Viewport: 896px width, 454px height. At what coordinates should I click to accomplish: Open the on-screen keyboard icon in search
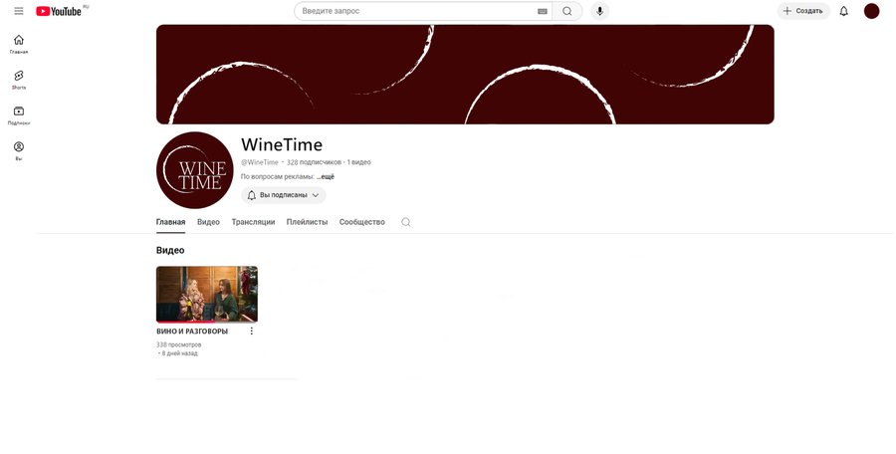pos(543,11)
